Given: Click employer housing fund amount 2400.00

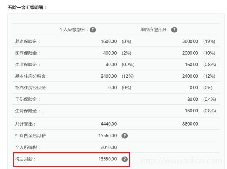Looking at the screenshot, I should [190, 76].
